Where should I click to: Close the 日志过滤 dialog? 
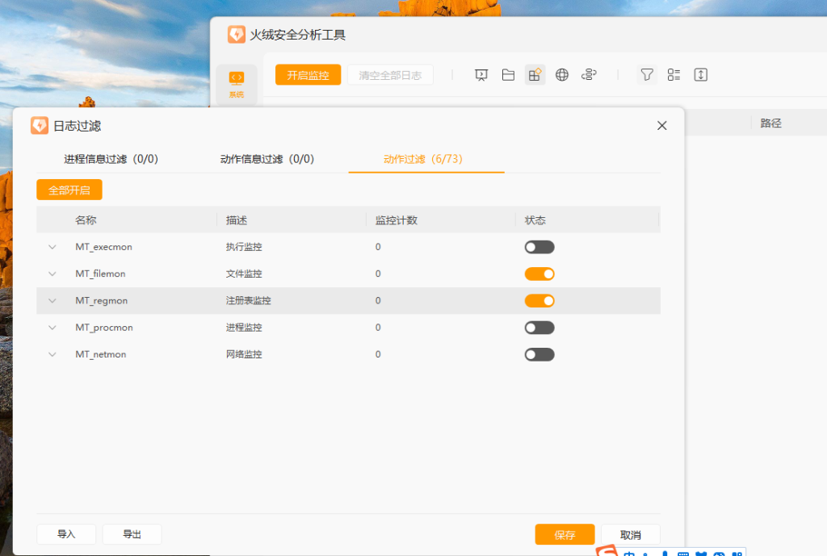pos(662,125)
